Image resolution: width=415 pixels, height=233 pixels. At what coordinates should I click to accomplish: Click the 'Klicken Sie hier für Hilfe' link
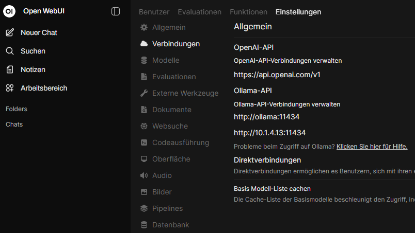[x=372, y=147]
